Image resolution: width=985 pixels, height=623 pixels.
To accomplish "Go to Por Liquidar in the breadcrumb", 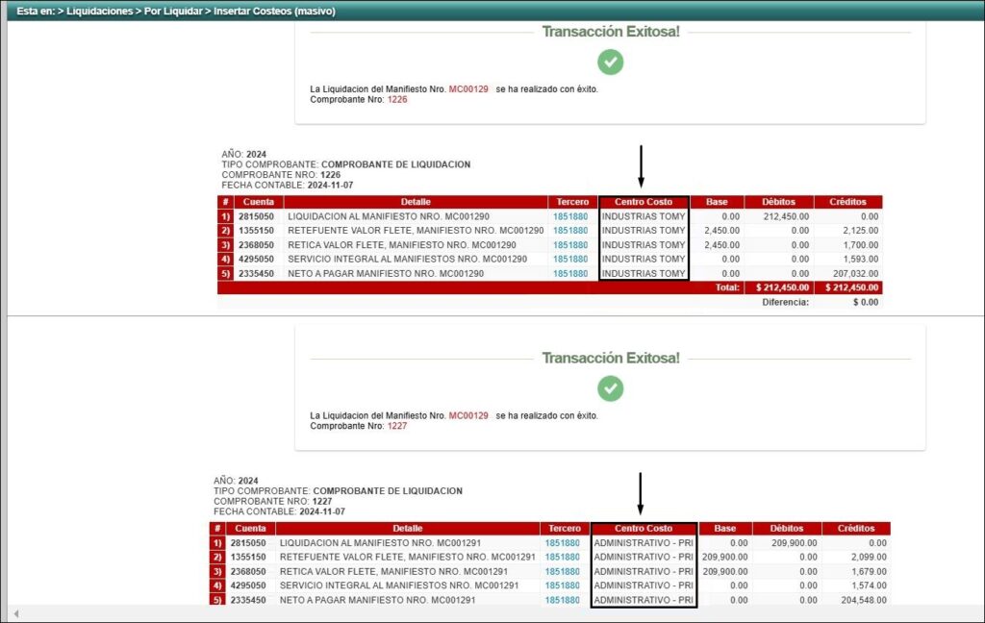I will pos(171,12).
